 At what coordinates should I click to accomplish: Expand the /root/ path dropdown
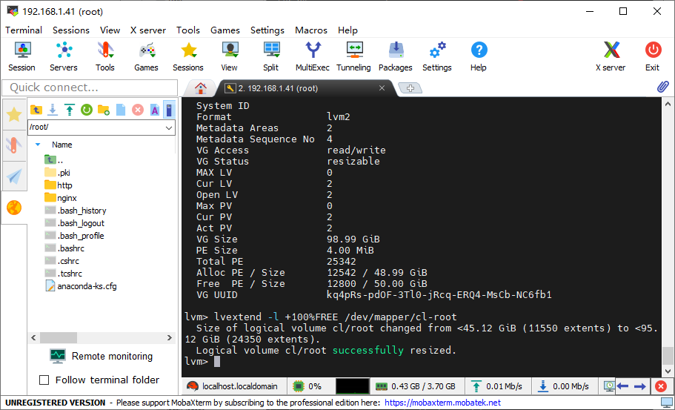click(x=169, y=128)
